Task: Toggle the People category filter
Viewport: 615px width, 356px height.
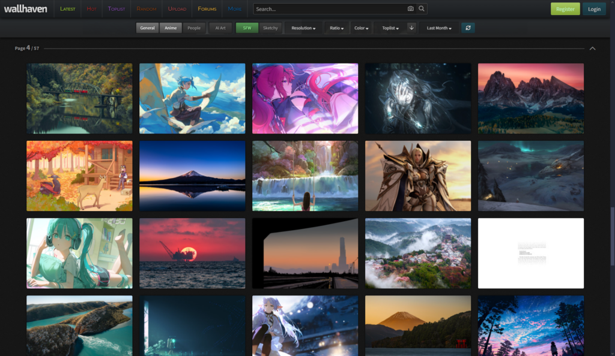Action: coord(194,28)
